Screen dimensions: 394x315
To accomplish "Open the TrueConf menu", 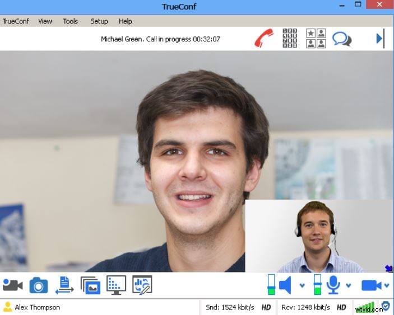I will click(16, 21).
